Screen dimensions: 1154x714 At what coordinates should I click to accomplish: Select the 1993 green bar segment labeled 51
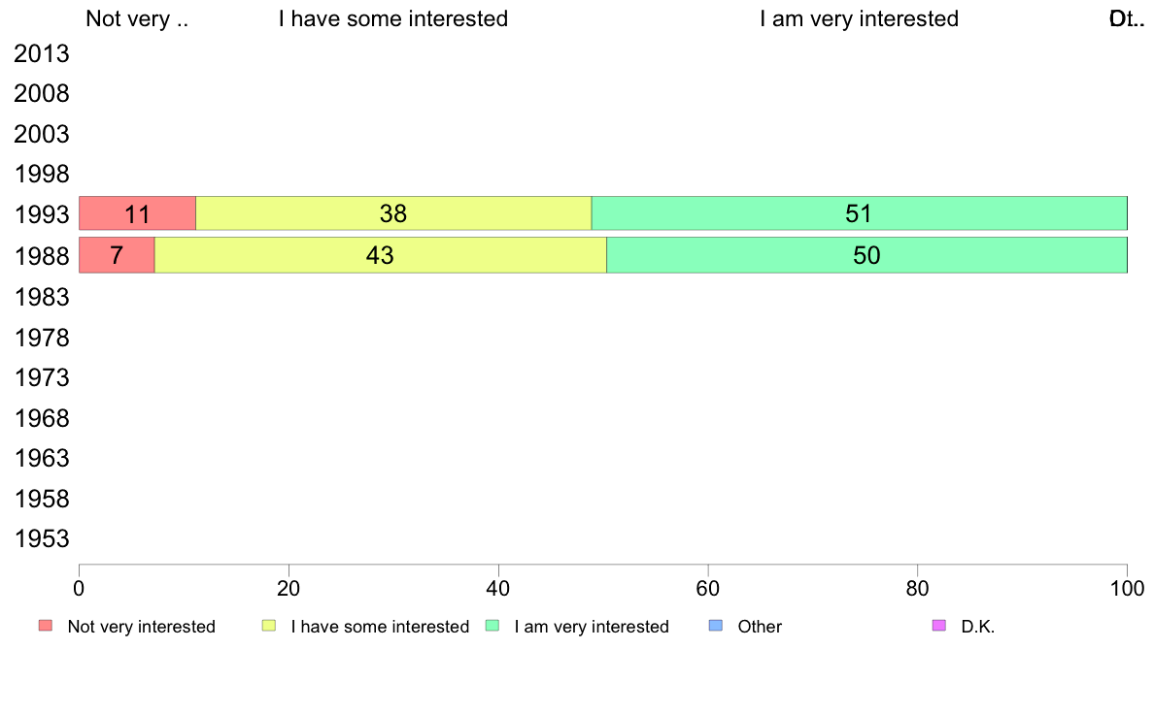tap(860, 213)
